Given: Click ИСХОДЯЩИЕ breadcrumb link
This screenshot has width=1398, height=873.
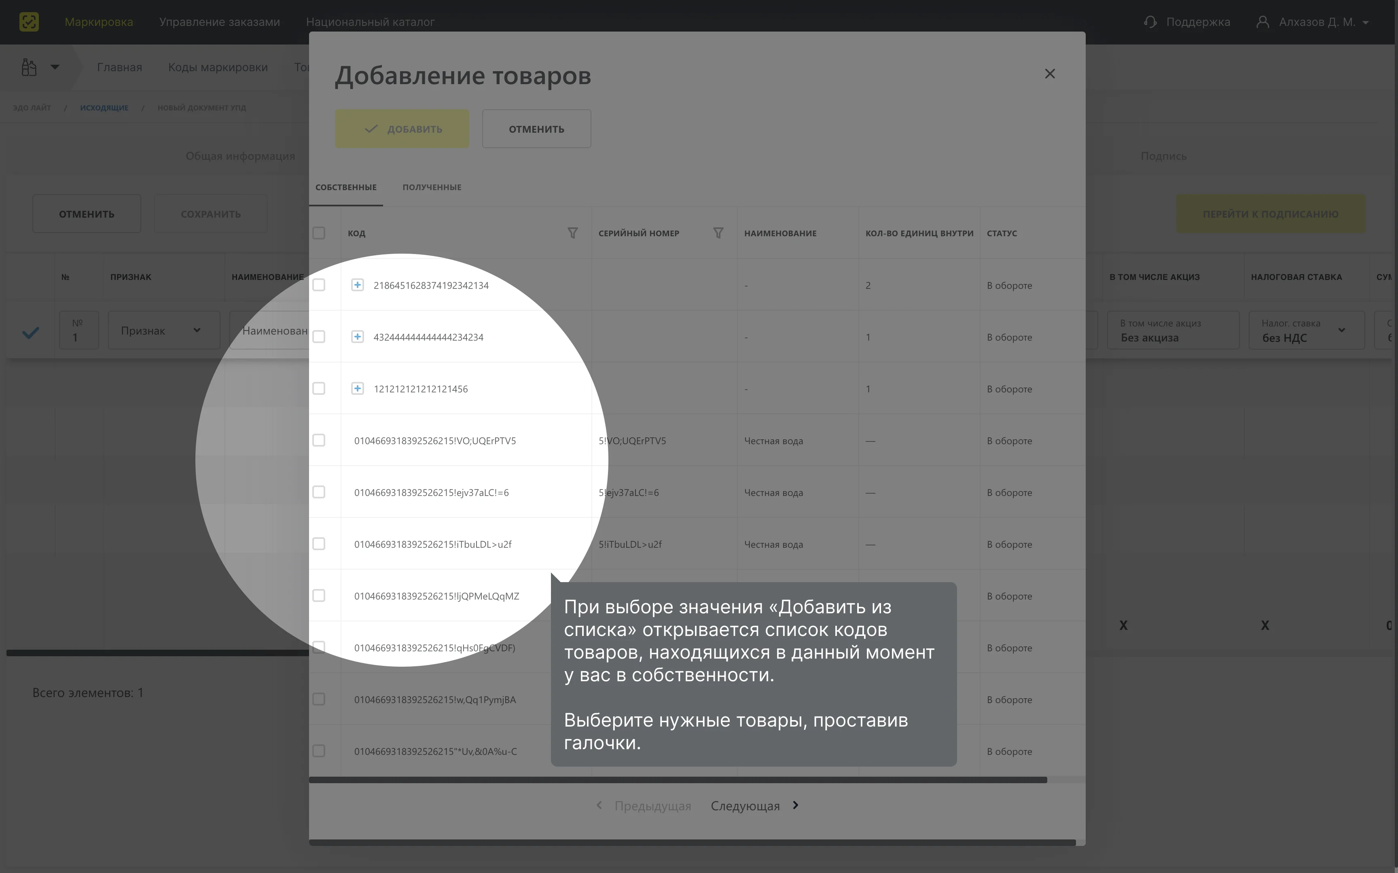Looking at the screenshot, I should pos(104,107).
